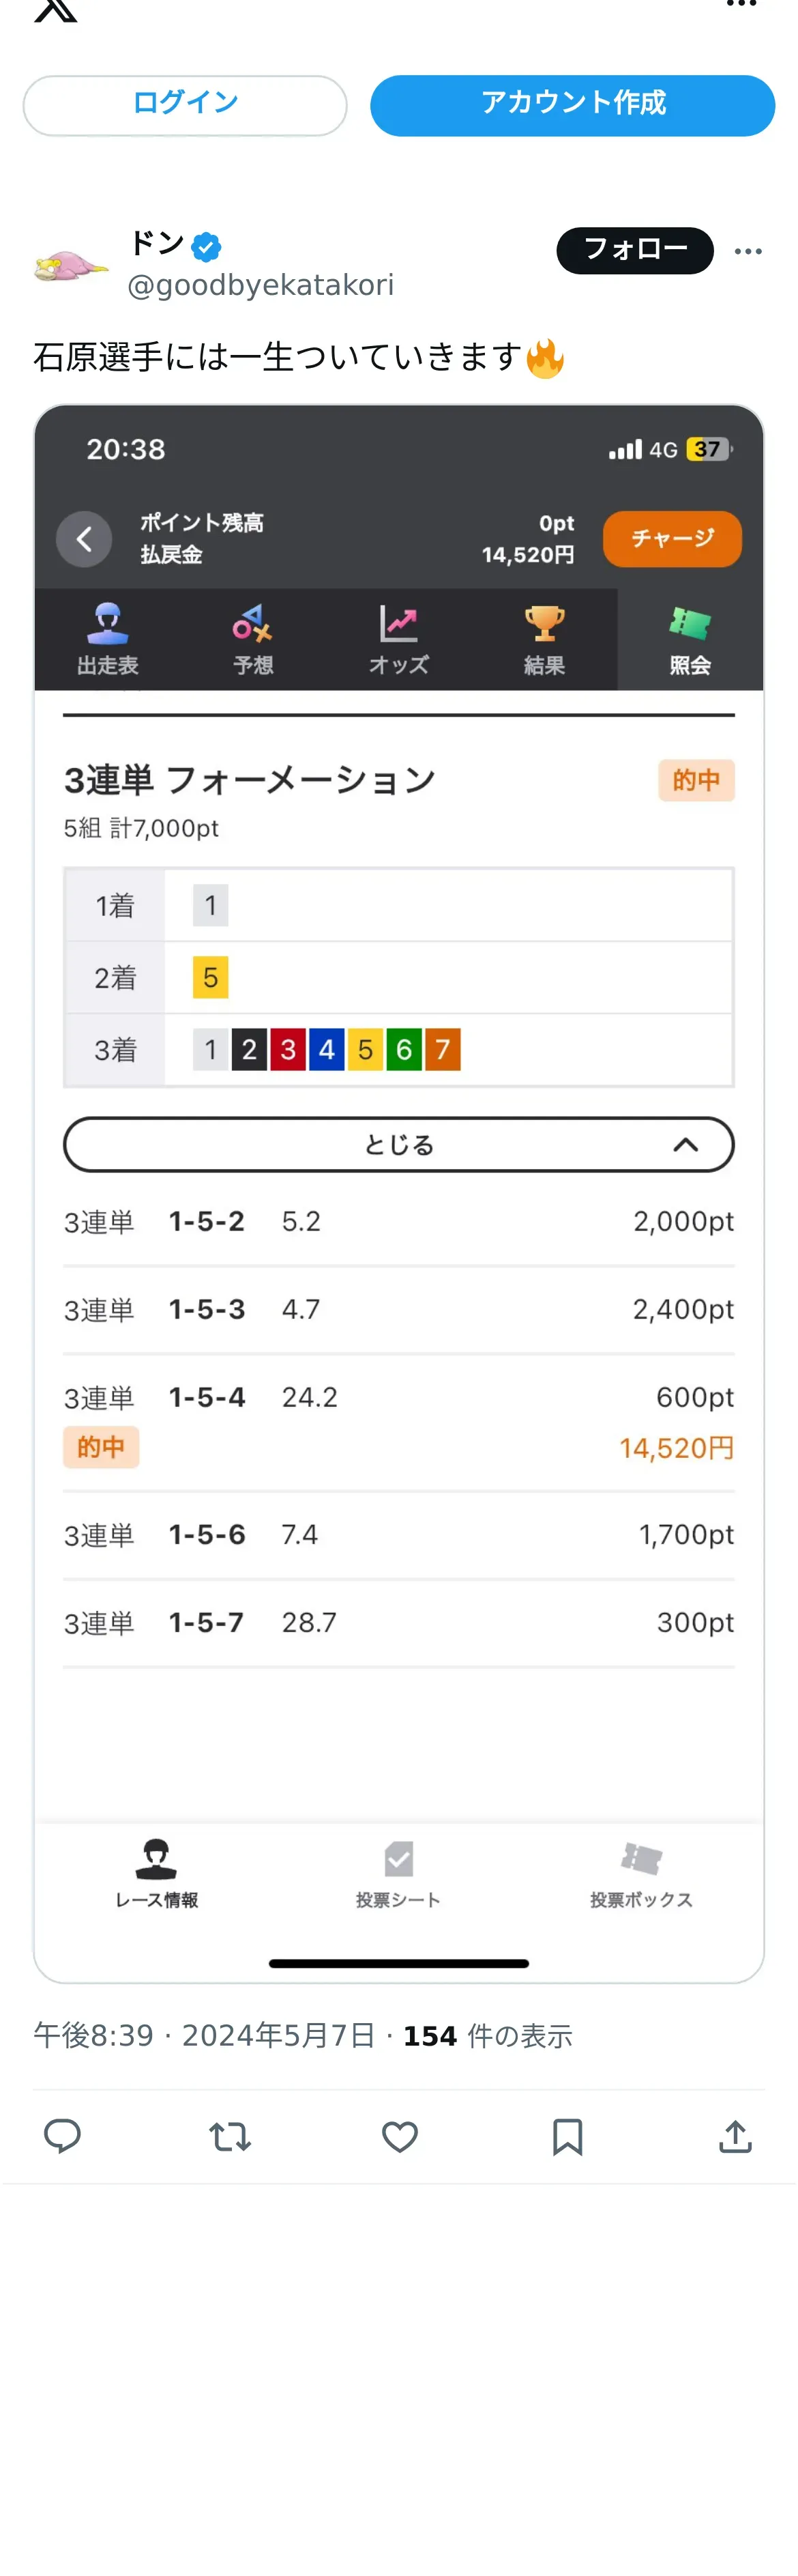Viewport: 798px width, 2576px height.
Task: Open the share upload icon
Action: (x=735, y=2135)
